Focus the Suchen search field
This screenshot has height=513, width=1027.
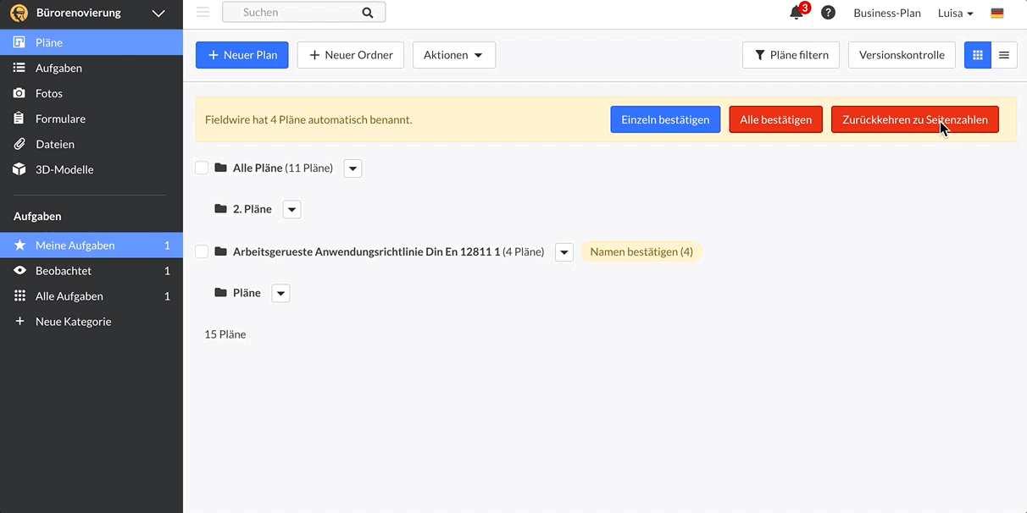[303, 13]
